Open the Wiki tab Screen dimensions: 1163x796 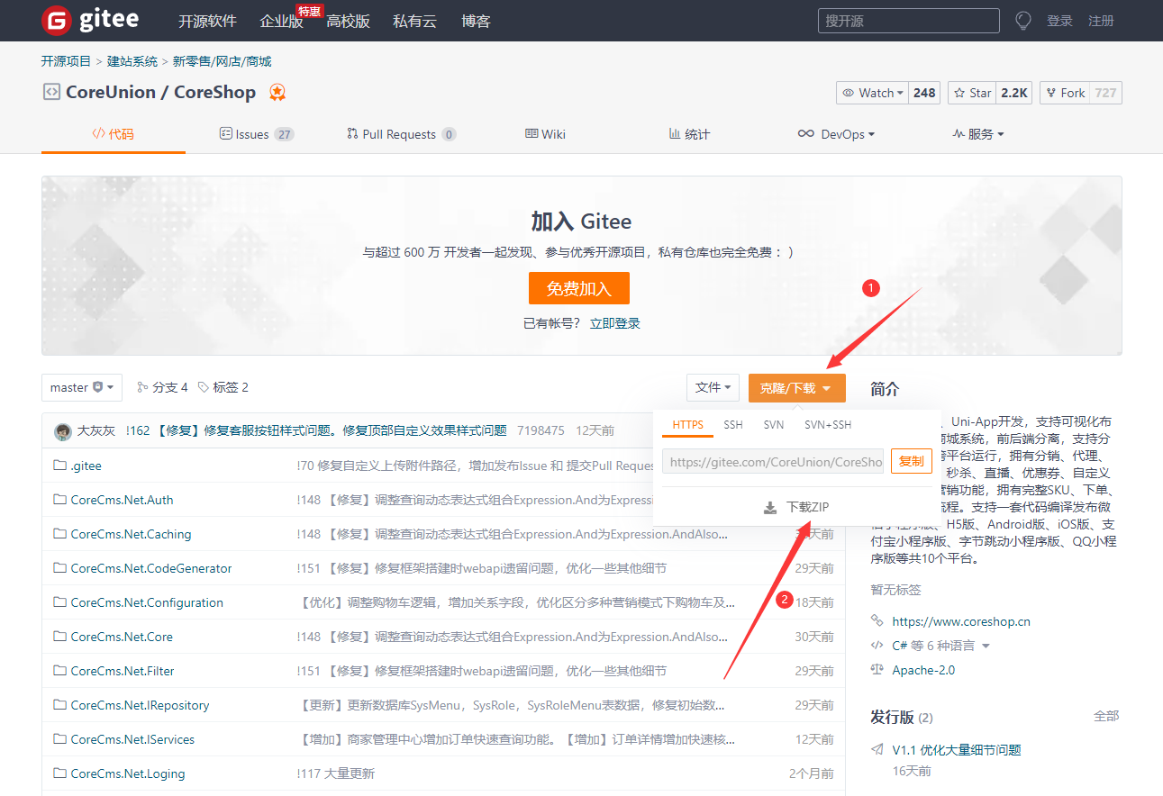pyautogui.click(x=546, y=134)
